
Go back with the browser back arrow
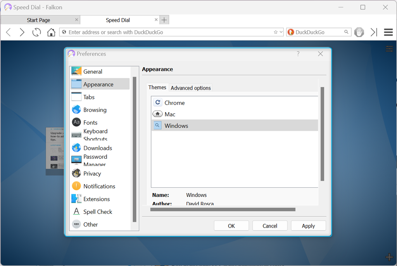tap(9, 32)
